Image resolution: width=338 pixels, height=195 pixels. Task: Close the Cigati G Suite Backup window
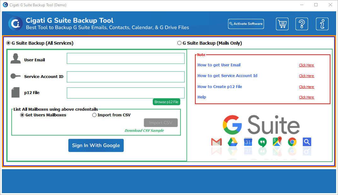[330, 5]
